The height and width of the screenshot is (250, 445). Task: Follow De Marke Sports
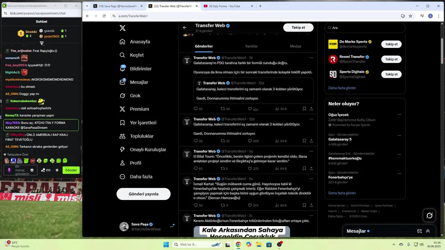pos(391,44)
